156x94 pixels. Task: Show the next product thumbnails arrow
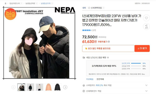tap(65, 87)
